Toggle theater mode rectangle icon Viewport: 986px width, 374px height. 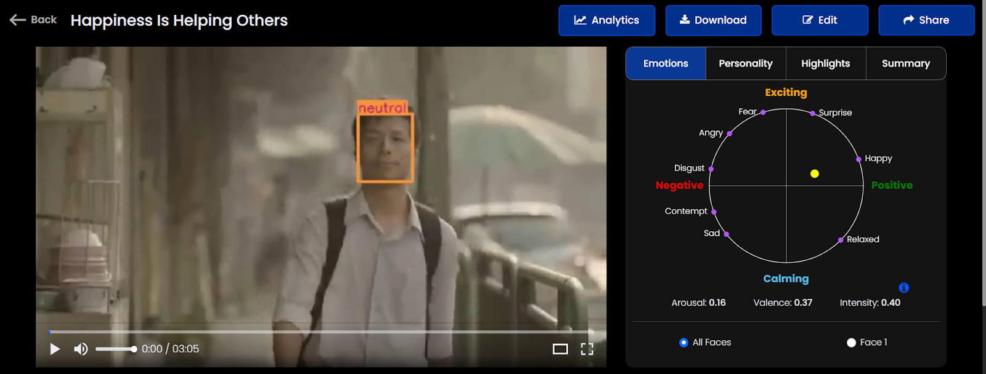coord(560,349)
